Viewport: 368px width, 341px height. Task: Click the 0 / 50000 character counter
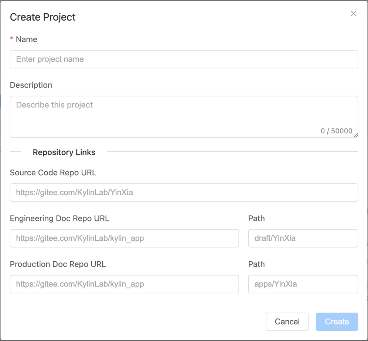[336, 131]
